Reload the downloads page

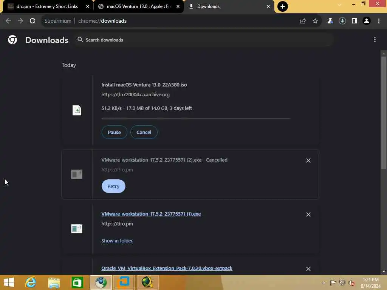(33, 21)
